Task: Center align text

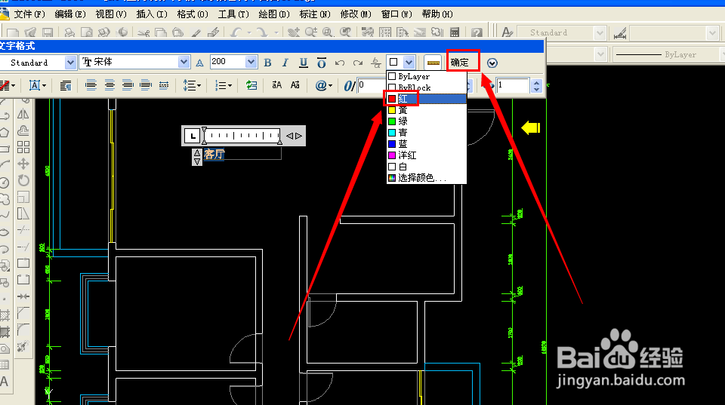Action: tap(110, 85)
